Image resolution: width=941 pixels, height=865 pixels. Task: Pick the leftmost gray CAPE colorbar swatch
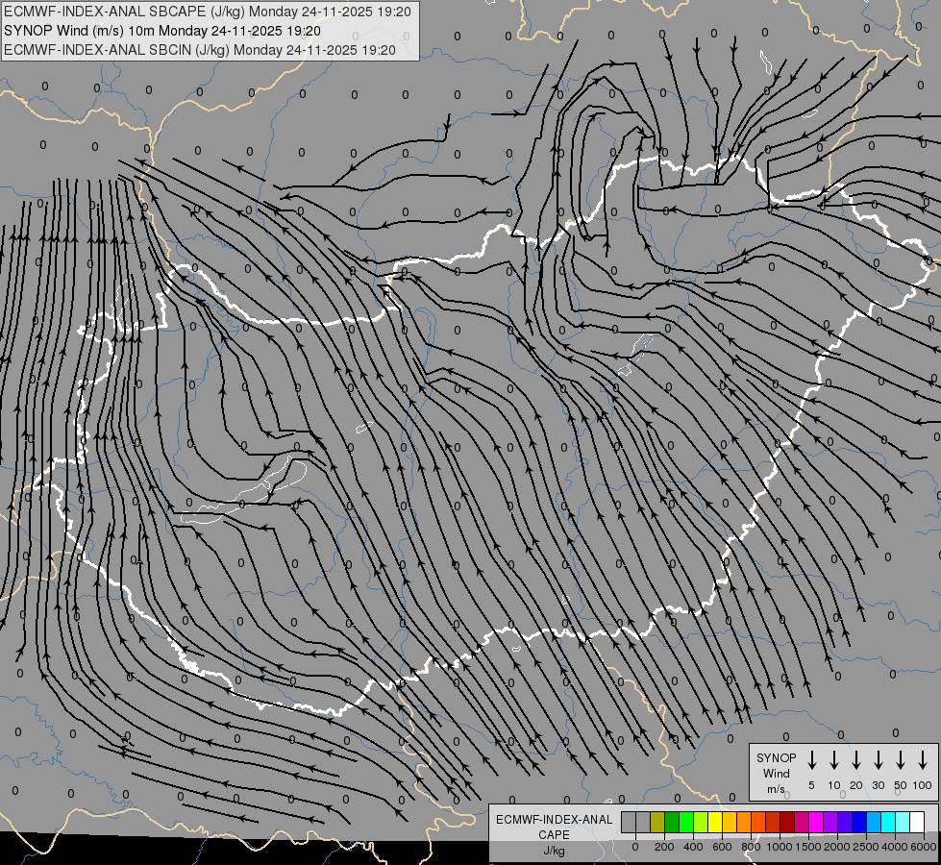tap(629, 822)
